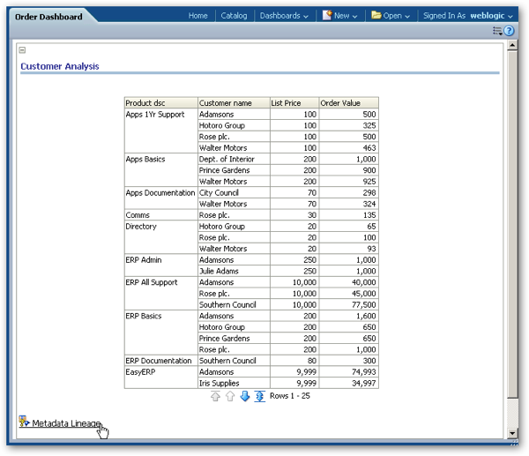The height and width of the screenshot is (456, 529).
Task: Click the Customer Analysis title
Action: coord(60,66)
